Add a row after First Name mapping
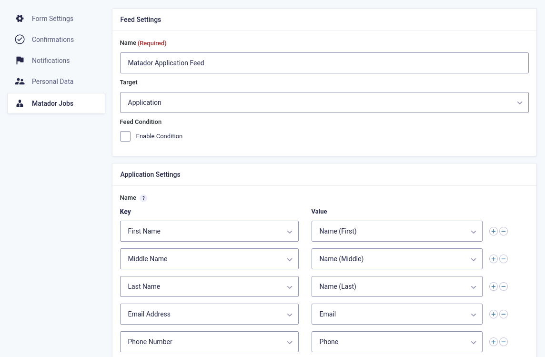545x357 pixels. [493, 231]
